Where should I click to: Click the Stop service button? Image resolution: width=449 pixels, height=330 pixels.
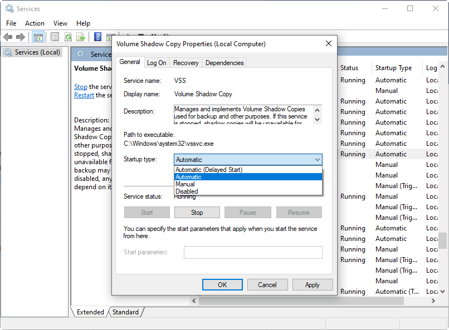click(197, 213)
